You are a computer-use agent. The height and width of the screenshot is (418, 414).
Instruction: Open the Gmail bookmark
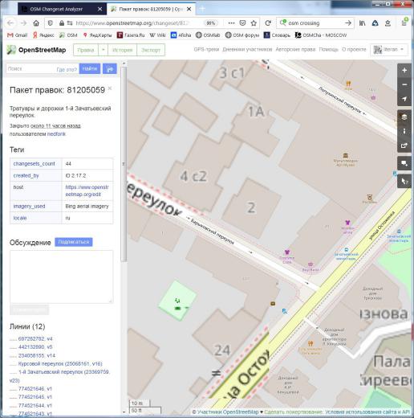pos(18,35)
